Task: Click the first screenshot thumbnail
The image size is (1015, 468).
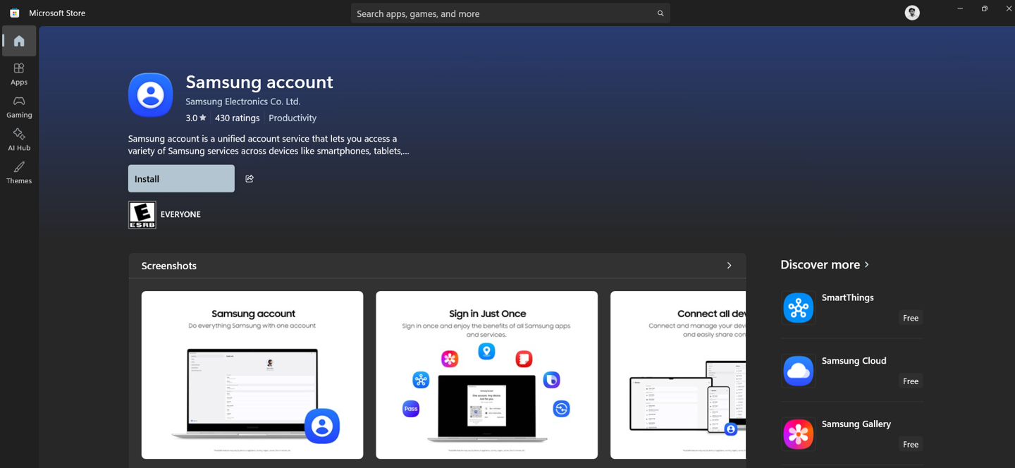Action: [252, 374]
